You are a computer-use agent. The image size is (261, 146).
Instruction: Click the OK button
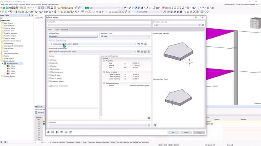tap(173, 133)
